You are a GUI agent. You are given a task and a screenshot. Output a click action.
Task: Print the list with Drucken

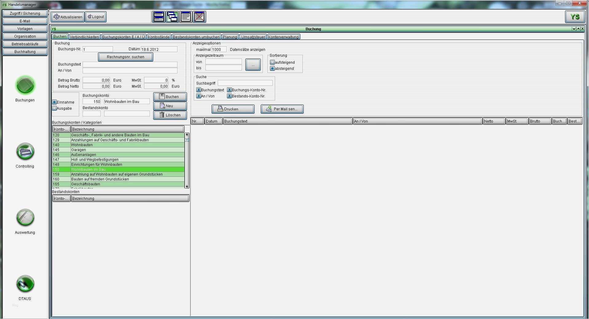(233, 109)
